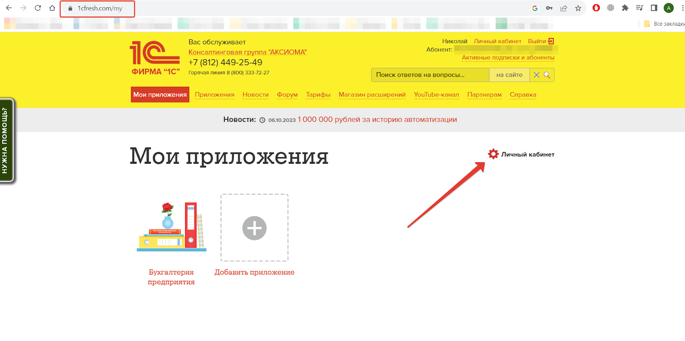
Task: Click the clock icon beside the news date
Action: point(262,120)
